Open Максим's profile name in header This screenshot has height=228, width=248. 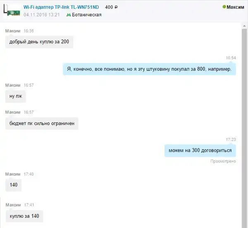point(235,7)
